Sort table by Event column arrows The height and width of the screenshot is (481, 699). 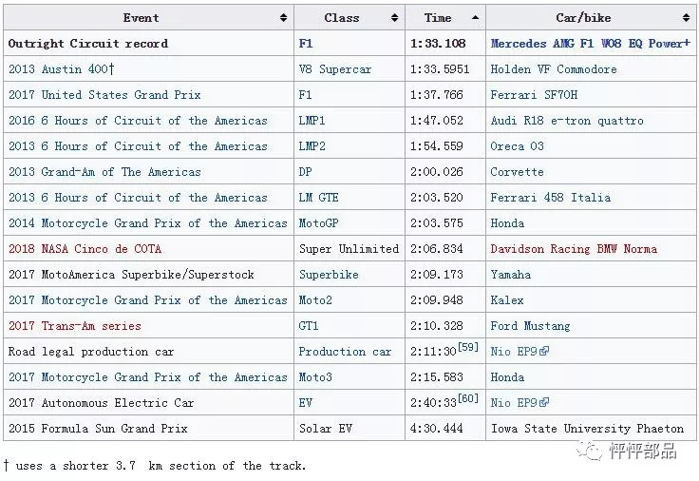coord(284,18)
